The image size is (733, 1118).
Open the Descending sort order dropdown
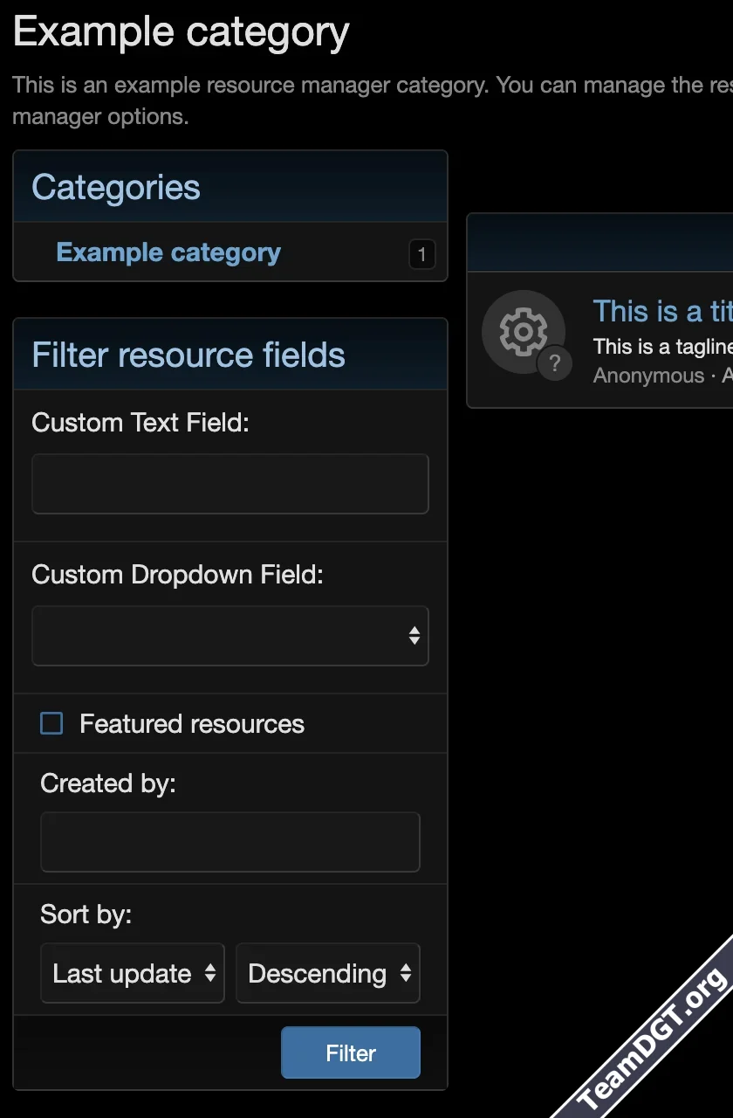tap(328, 973)
